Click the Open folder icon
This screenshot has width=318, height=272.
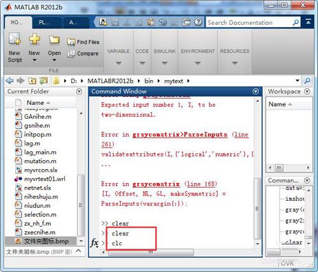pos(54,39)
